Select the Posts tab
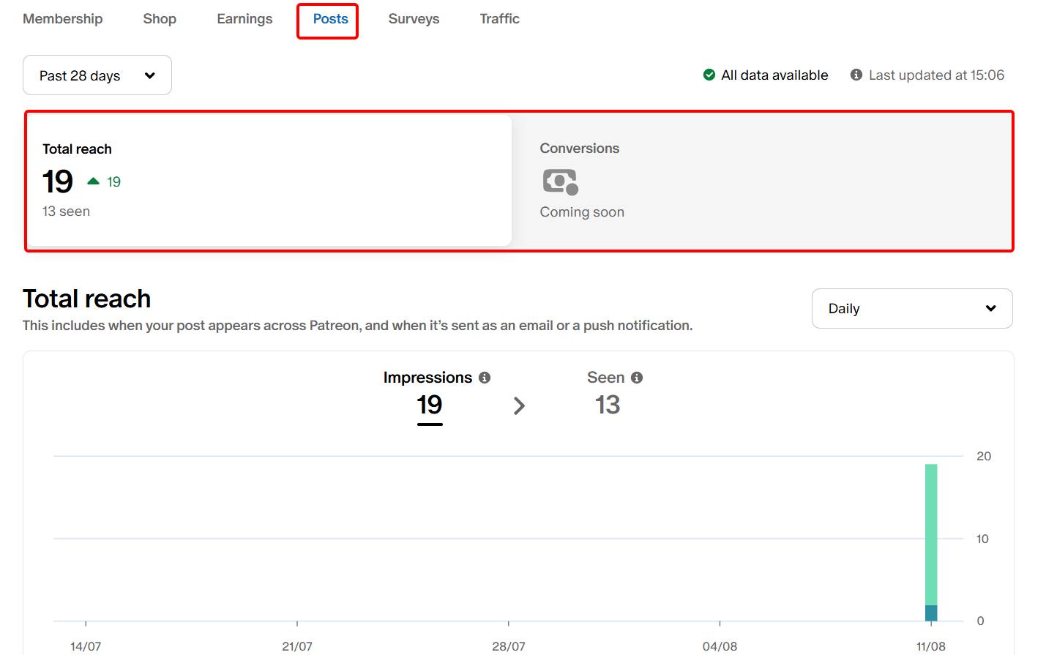The height and width of the screenshot is (655, 1046). coord(330,19)
